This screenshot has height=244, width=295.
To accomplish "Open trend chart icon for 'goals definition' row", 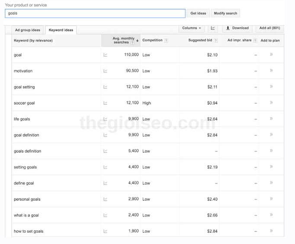I will [106, 151].
